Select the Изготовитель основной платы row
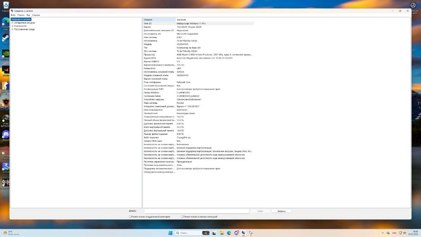 (198, 72)
